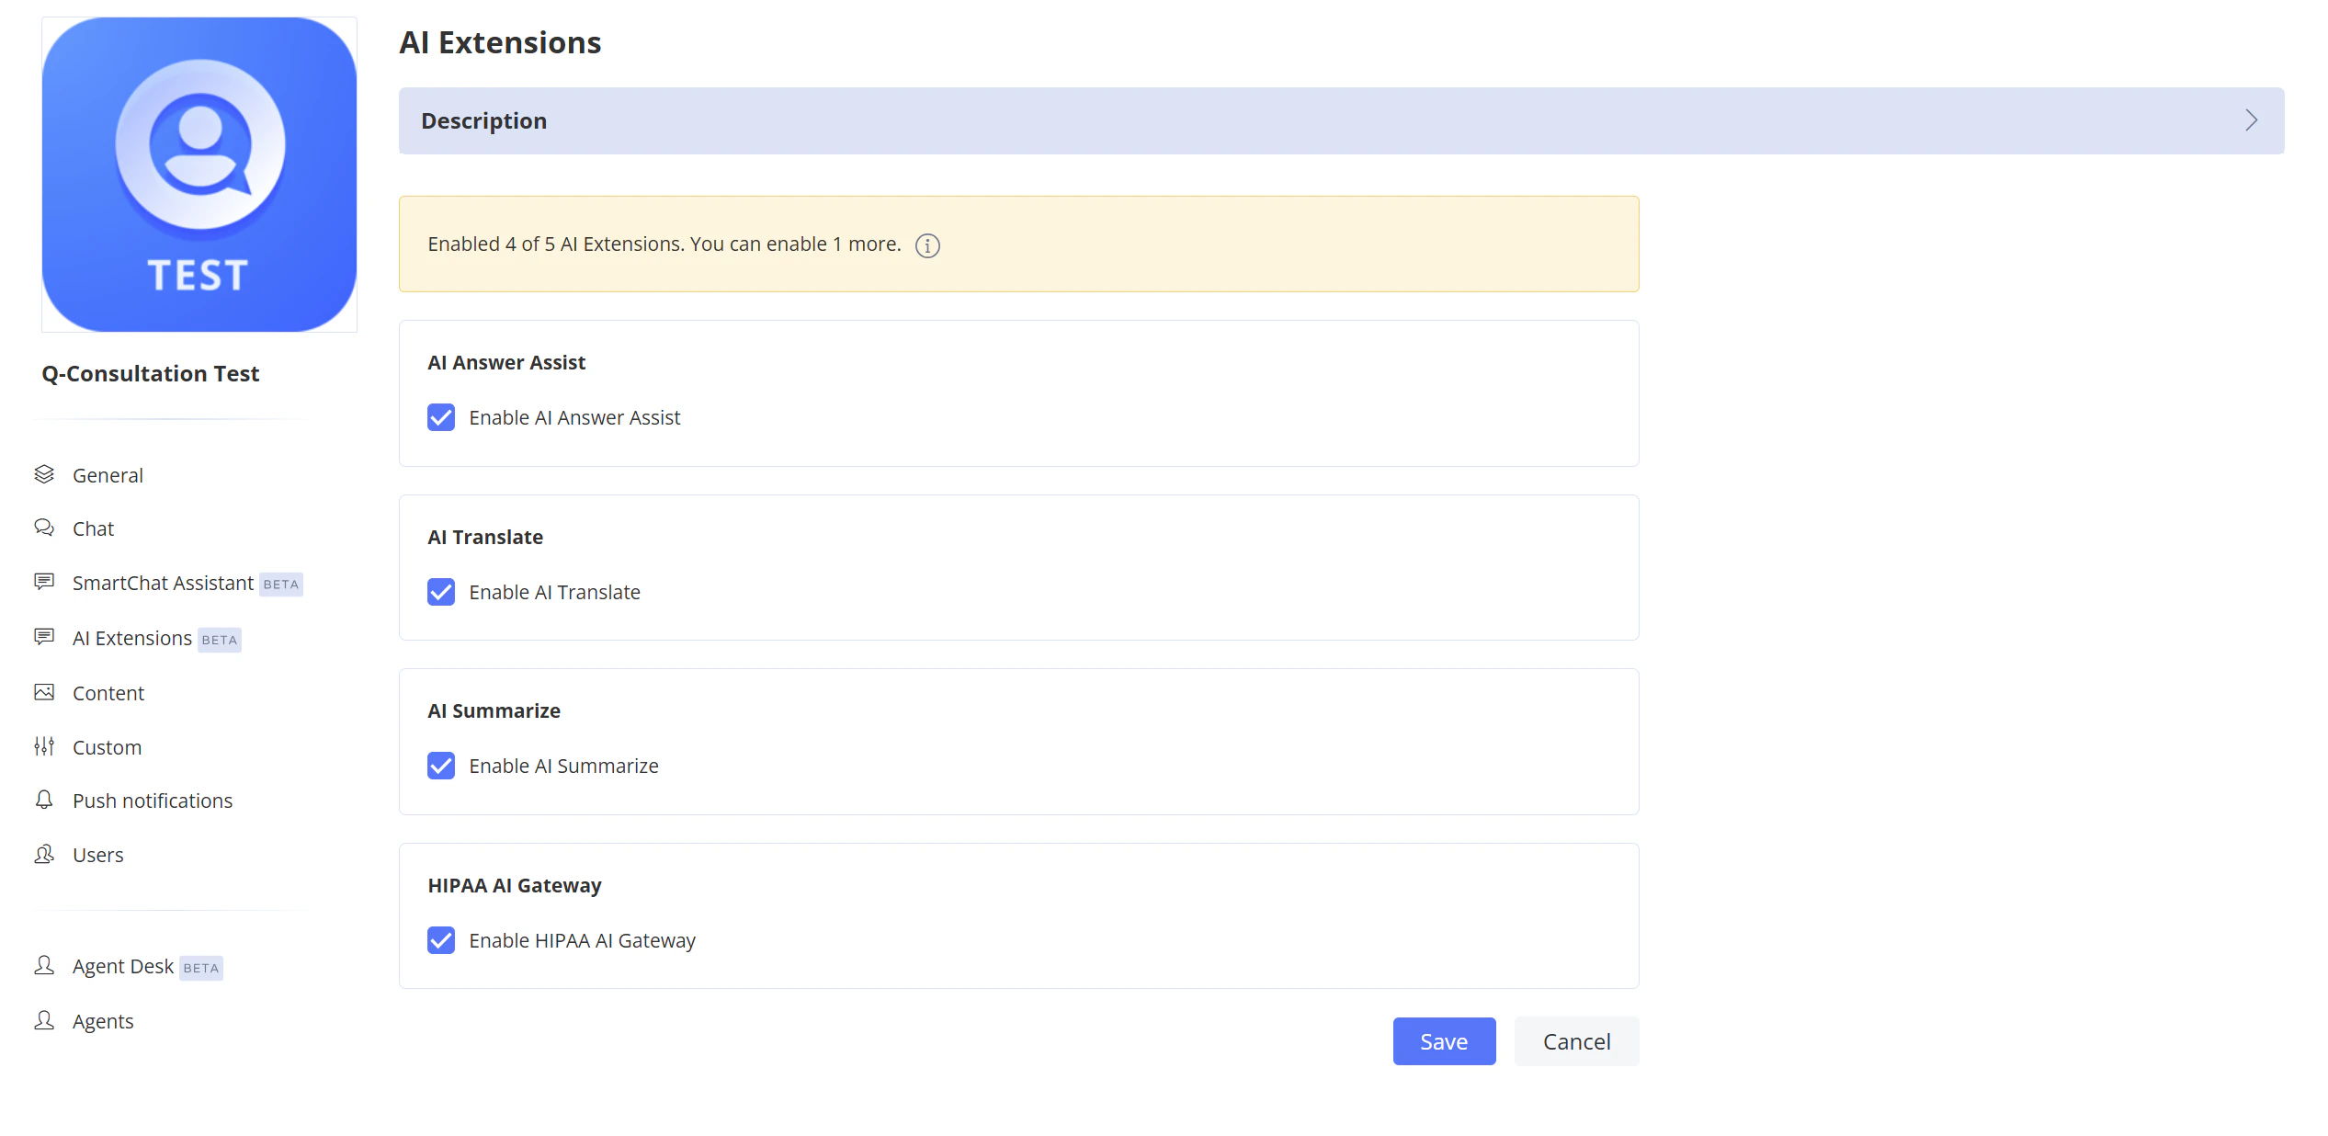This screenshot has width=2328, height=1136.
Task: Save the AI Extensions settings
Action: pos(1443,1041)
